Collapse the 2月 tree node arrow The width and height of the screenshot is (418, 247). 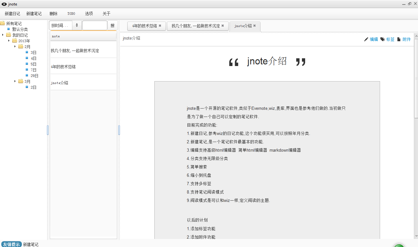(15, 46)
